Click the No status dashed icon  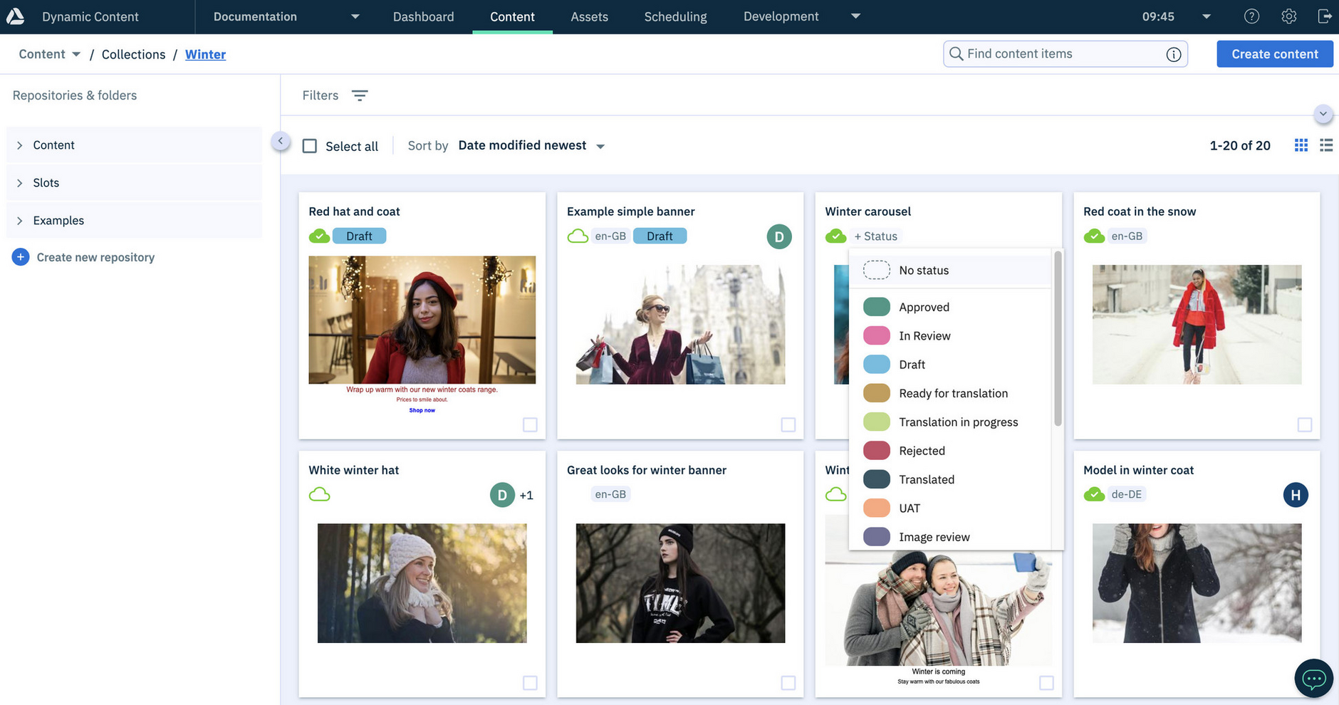(x=877, y=270)
